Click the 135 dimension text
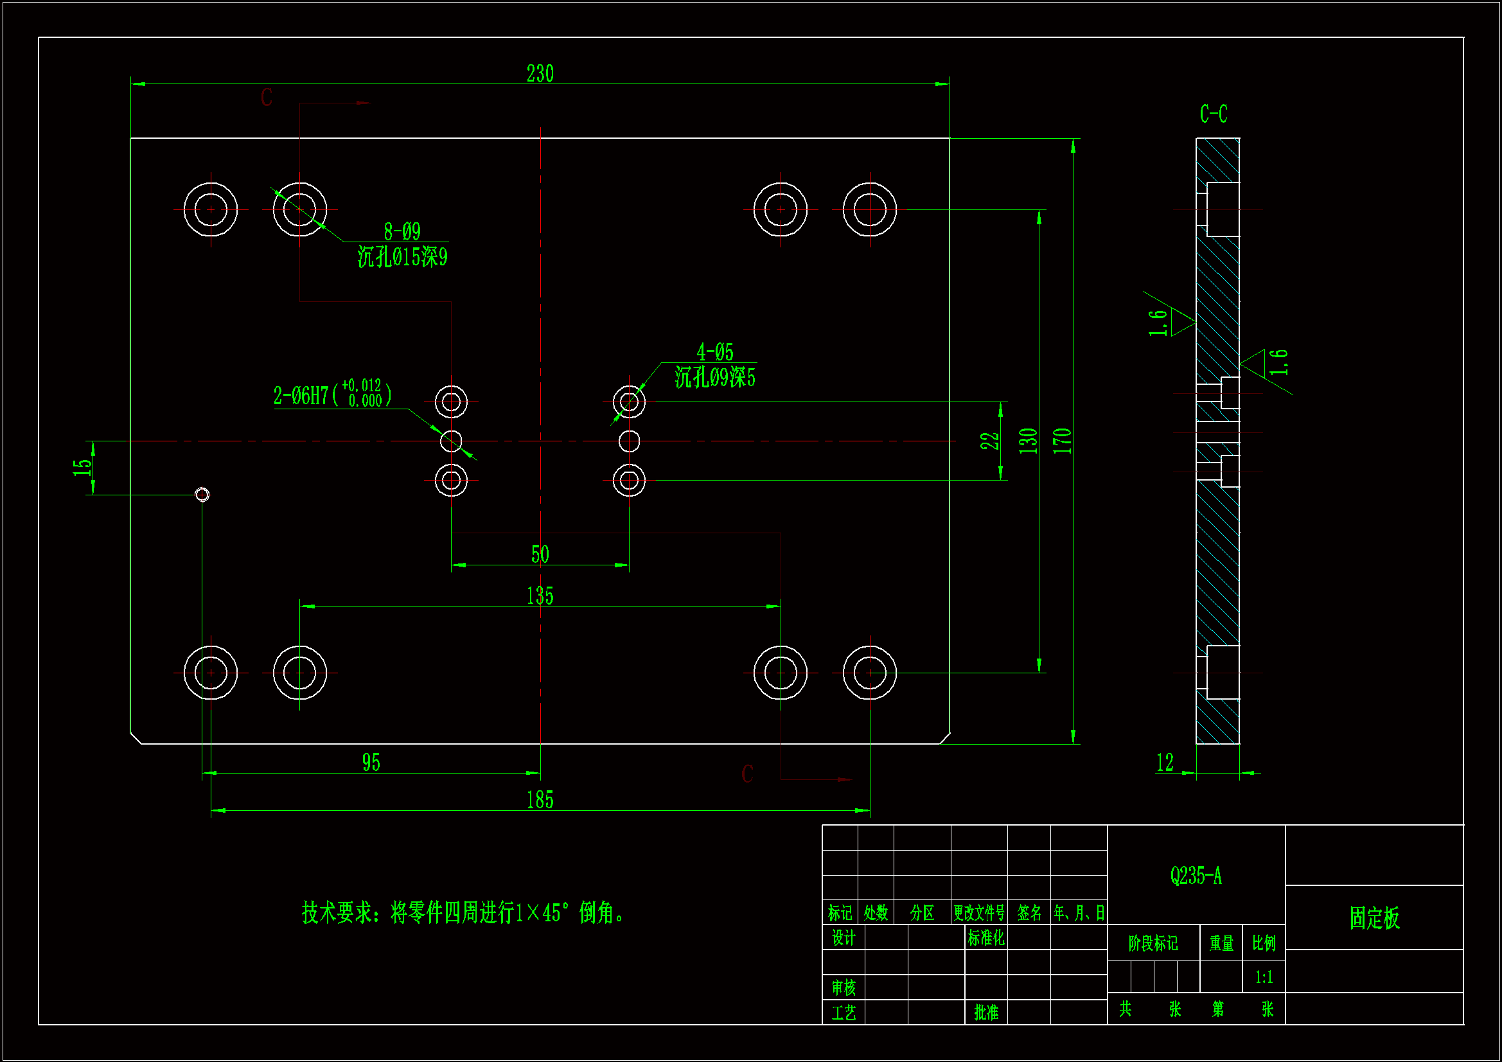 (540, 596)
